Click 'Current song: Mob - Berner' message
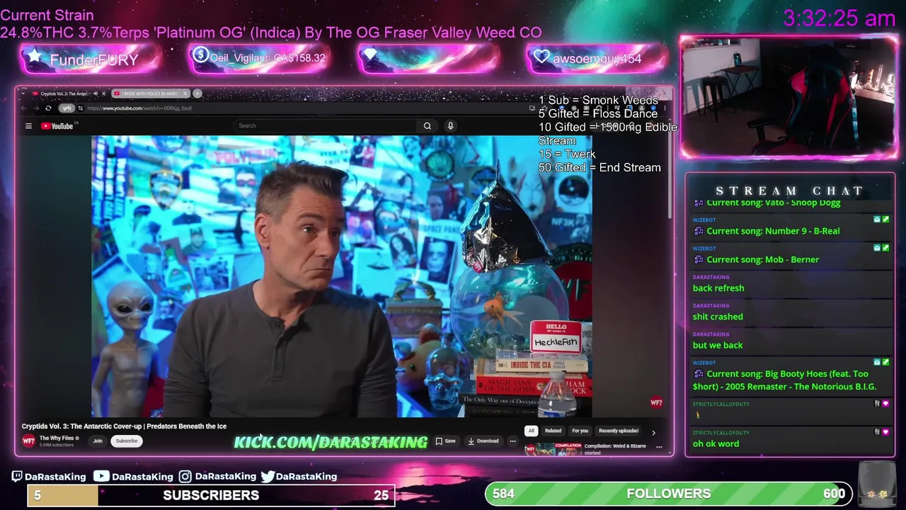Image resolution: width=906 pixels, height=510 pixels. [762, 259]
